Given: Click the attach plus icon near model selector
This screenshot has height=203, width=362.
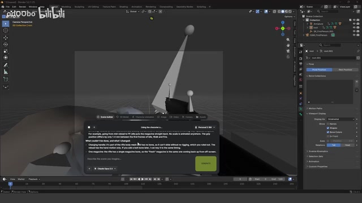Looking at the screenshot, I should (89, 169).
